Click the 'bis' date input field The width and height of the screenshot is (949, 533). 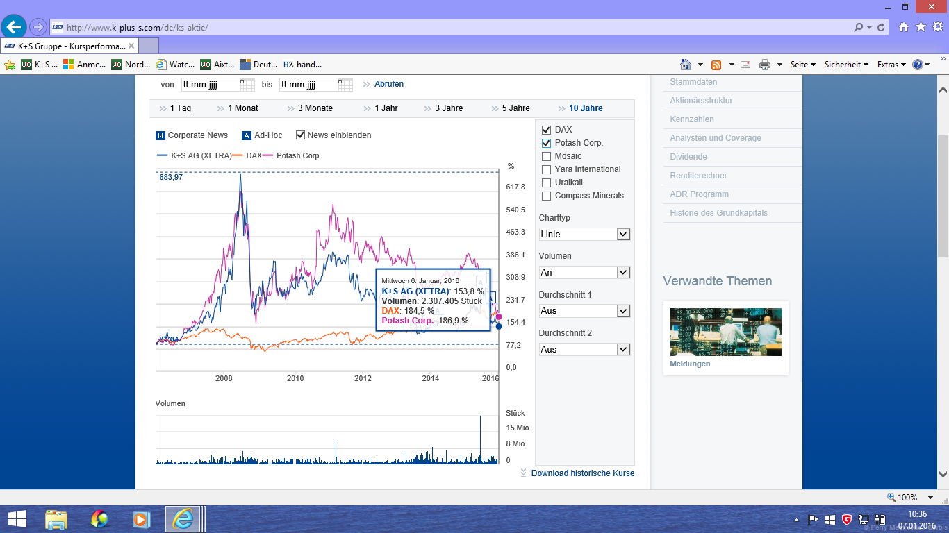(x=308, y=85)
